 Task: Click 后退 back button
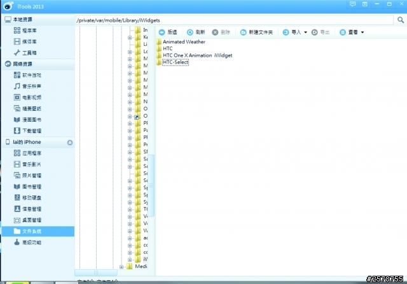168,32
